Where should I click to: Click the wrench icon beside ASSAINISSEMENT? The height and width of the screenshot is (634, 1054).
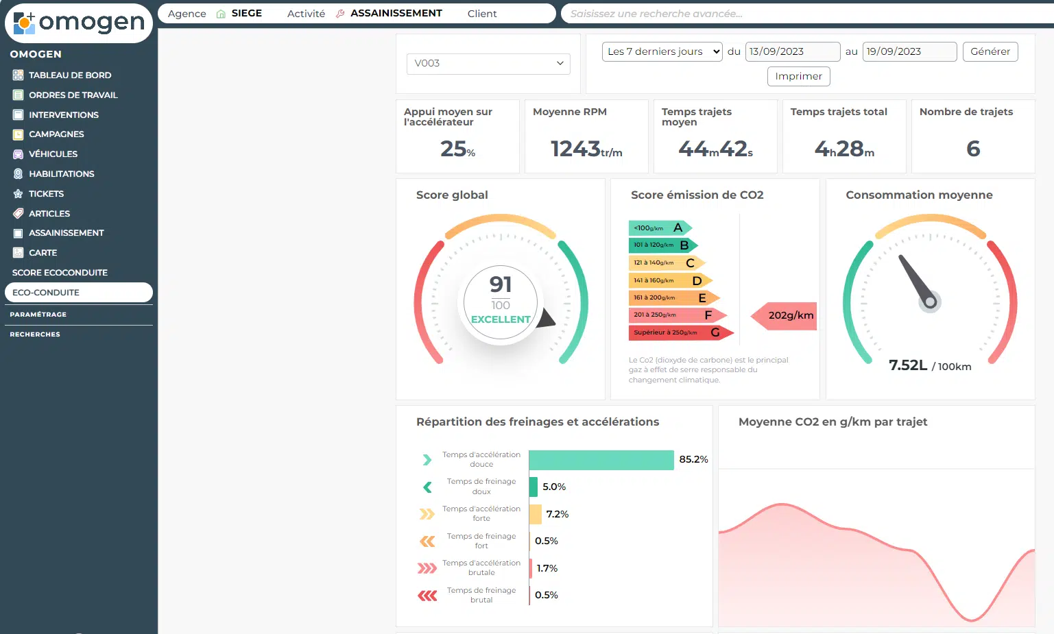340,14
